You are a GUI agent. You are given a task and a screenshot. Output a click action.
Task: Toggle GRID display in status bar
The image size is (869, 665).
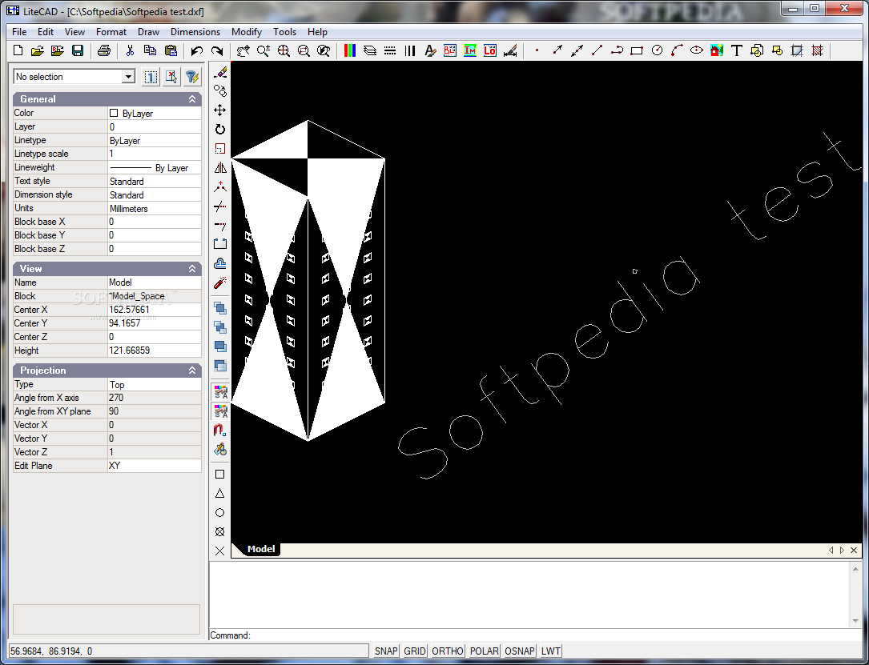click(x=415, y=651)
